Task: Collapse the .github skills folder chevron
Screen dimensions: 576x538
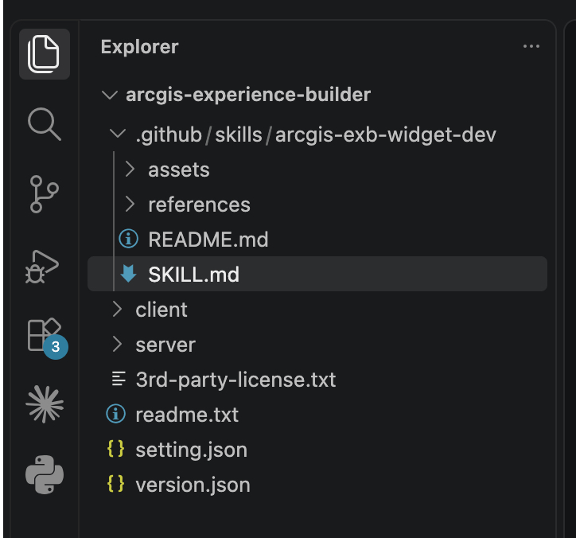Action: [x=118, y=134]
